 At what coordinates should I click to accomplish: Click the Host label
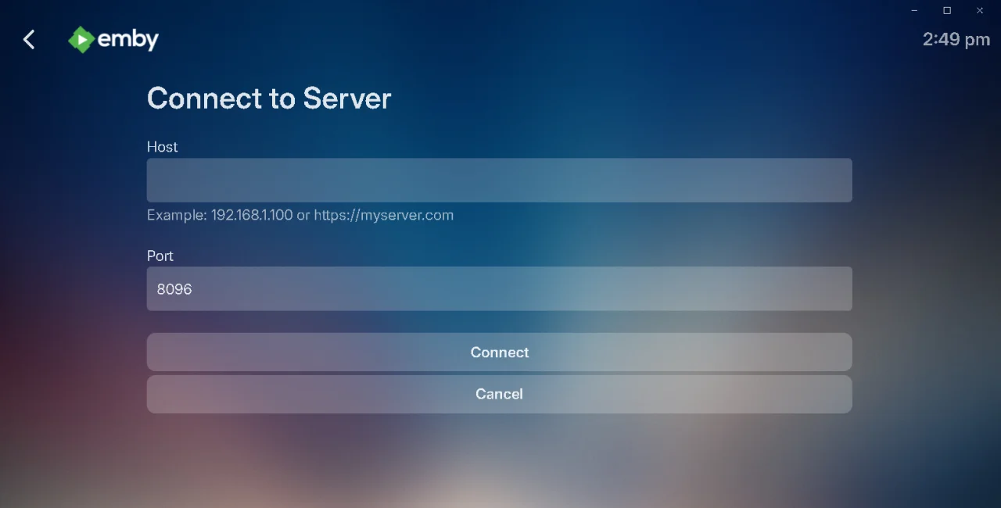pyautogui.click(x=162, y=147)
